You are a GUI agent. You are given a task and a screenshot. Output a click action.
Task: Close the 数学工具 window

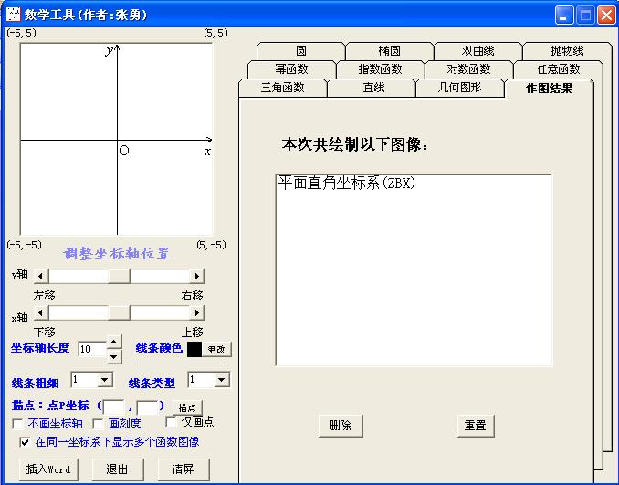606,16
